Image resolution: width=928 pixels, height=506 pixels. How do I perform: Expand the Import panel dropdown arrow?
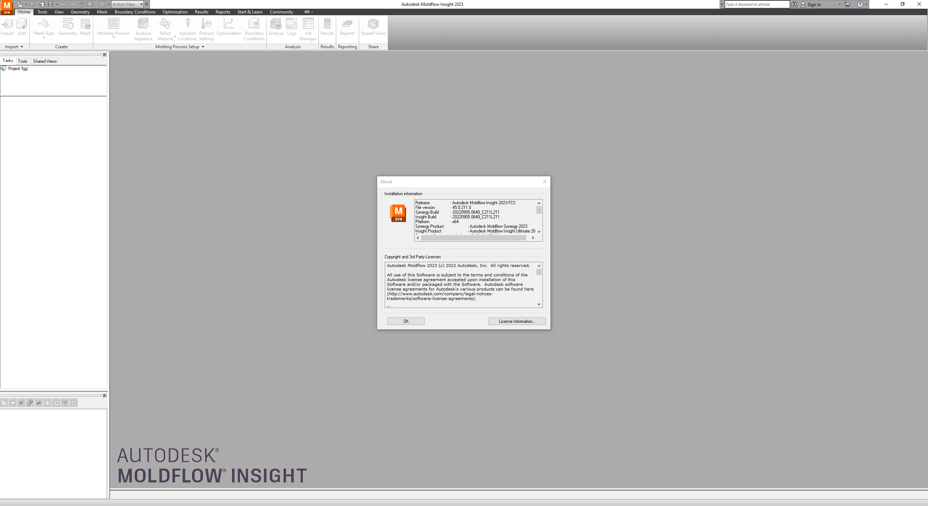[22, 47]
